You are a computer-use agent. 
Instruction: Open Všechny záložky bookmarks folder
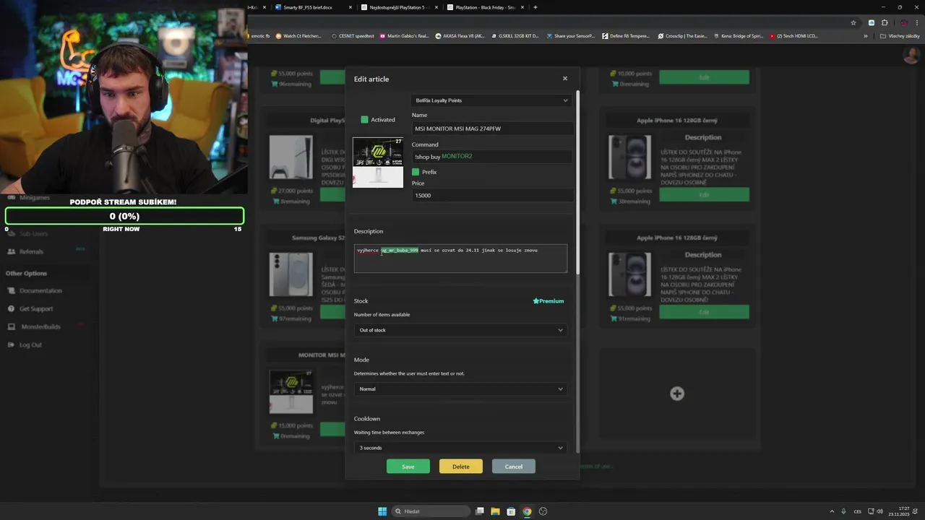(899, 35)
